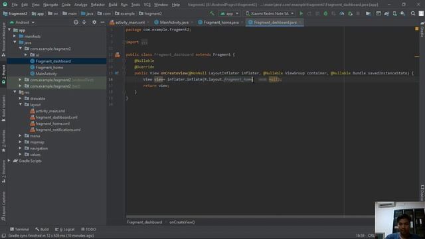
Task: Open the Gradle side panel tab
Action: pos(422,30)
